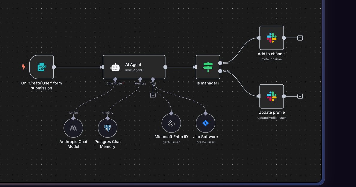Click the 'Tools Agent' subtitle in AI Agent
356x187 pixels.
pyautogui.click(x=133, y=70)
